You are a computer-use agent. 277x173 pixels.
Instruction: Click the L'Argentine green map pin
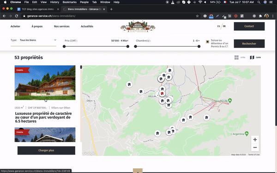coord(247,133)
